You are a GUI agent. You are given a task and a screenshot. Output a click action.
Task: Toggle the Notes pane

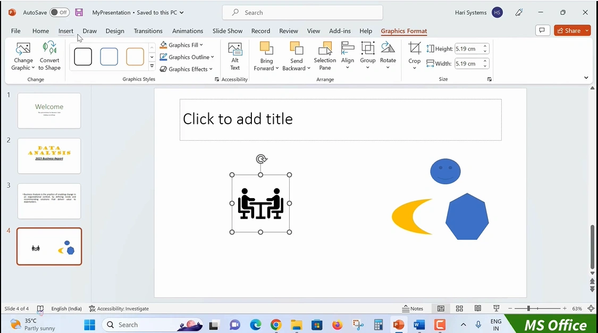tap(413, 309)
